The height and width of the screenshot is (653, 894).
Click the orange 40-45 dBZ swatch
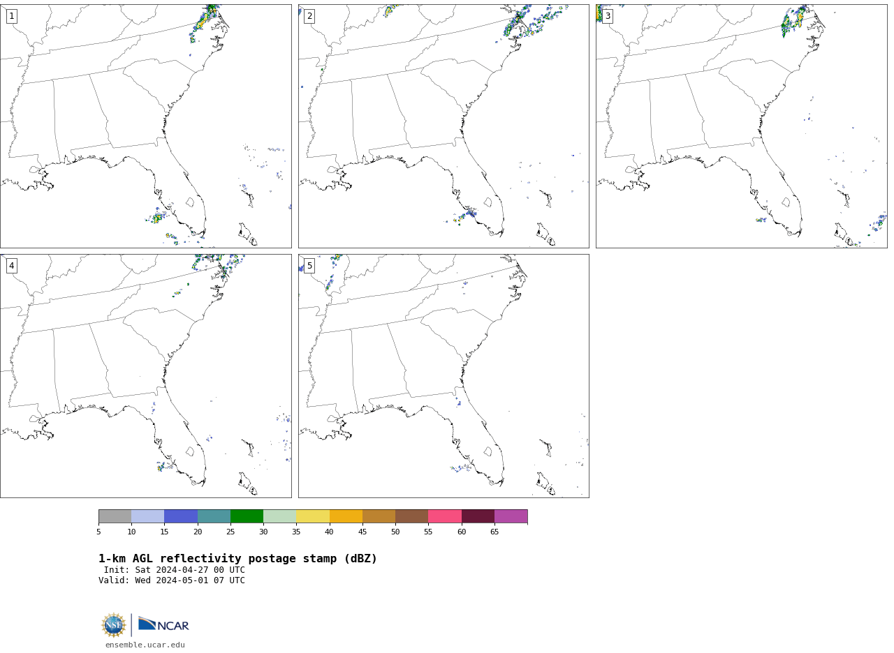coord(346,516)
